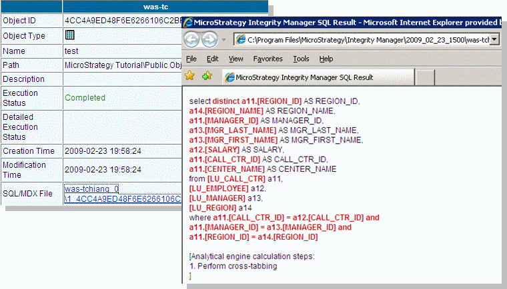Viewport: 507px width, 289px height.
Task: Click 'Analytical engine calculation steps' text
Action: click(x=252, y=256)
